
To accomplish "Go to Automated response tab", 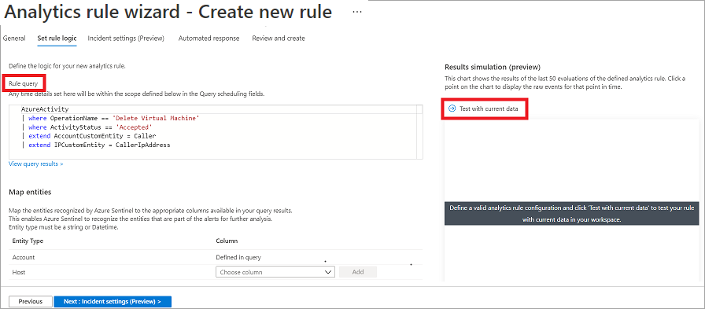I will click(x=209, y=39).
